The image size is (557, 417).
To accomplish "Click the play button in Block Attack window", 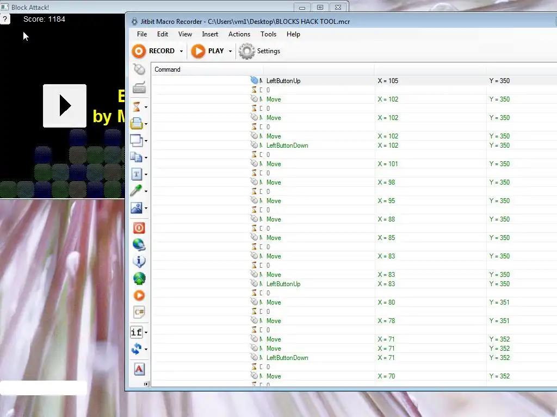I will pos(65,106).
